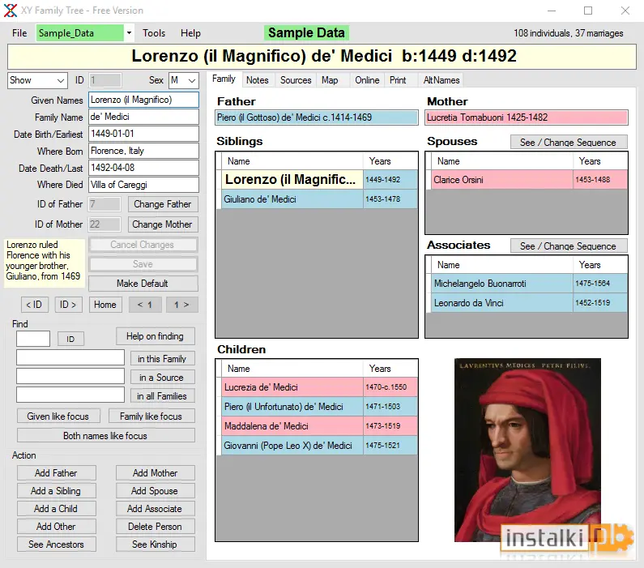Select associate Michelangelo Buonarroti
The width and height of the screenshot is (644, 568).
pyautogui.click(x=530, y=284)
